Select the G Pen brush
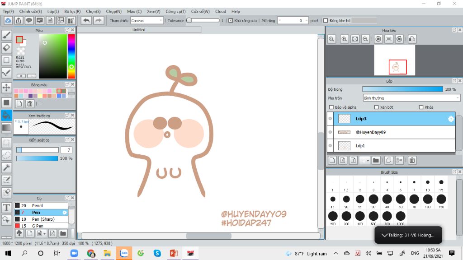The image size is (463, 260). [41, 226]
